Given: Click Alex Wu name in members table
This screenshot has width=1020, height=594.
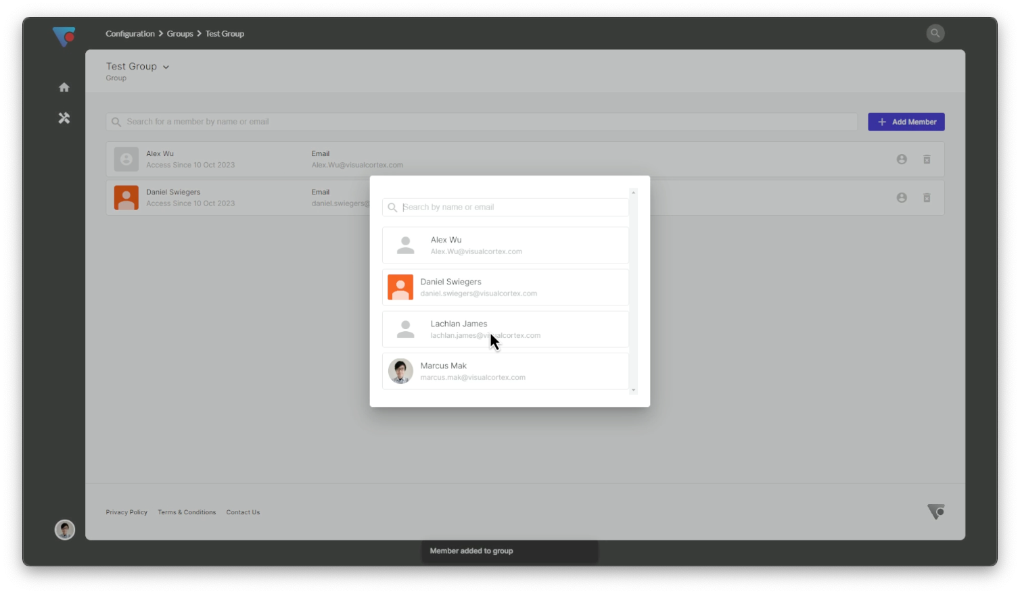Looking at the screenshot, I should click(x=160, y=154).
